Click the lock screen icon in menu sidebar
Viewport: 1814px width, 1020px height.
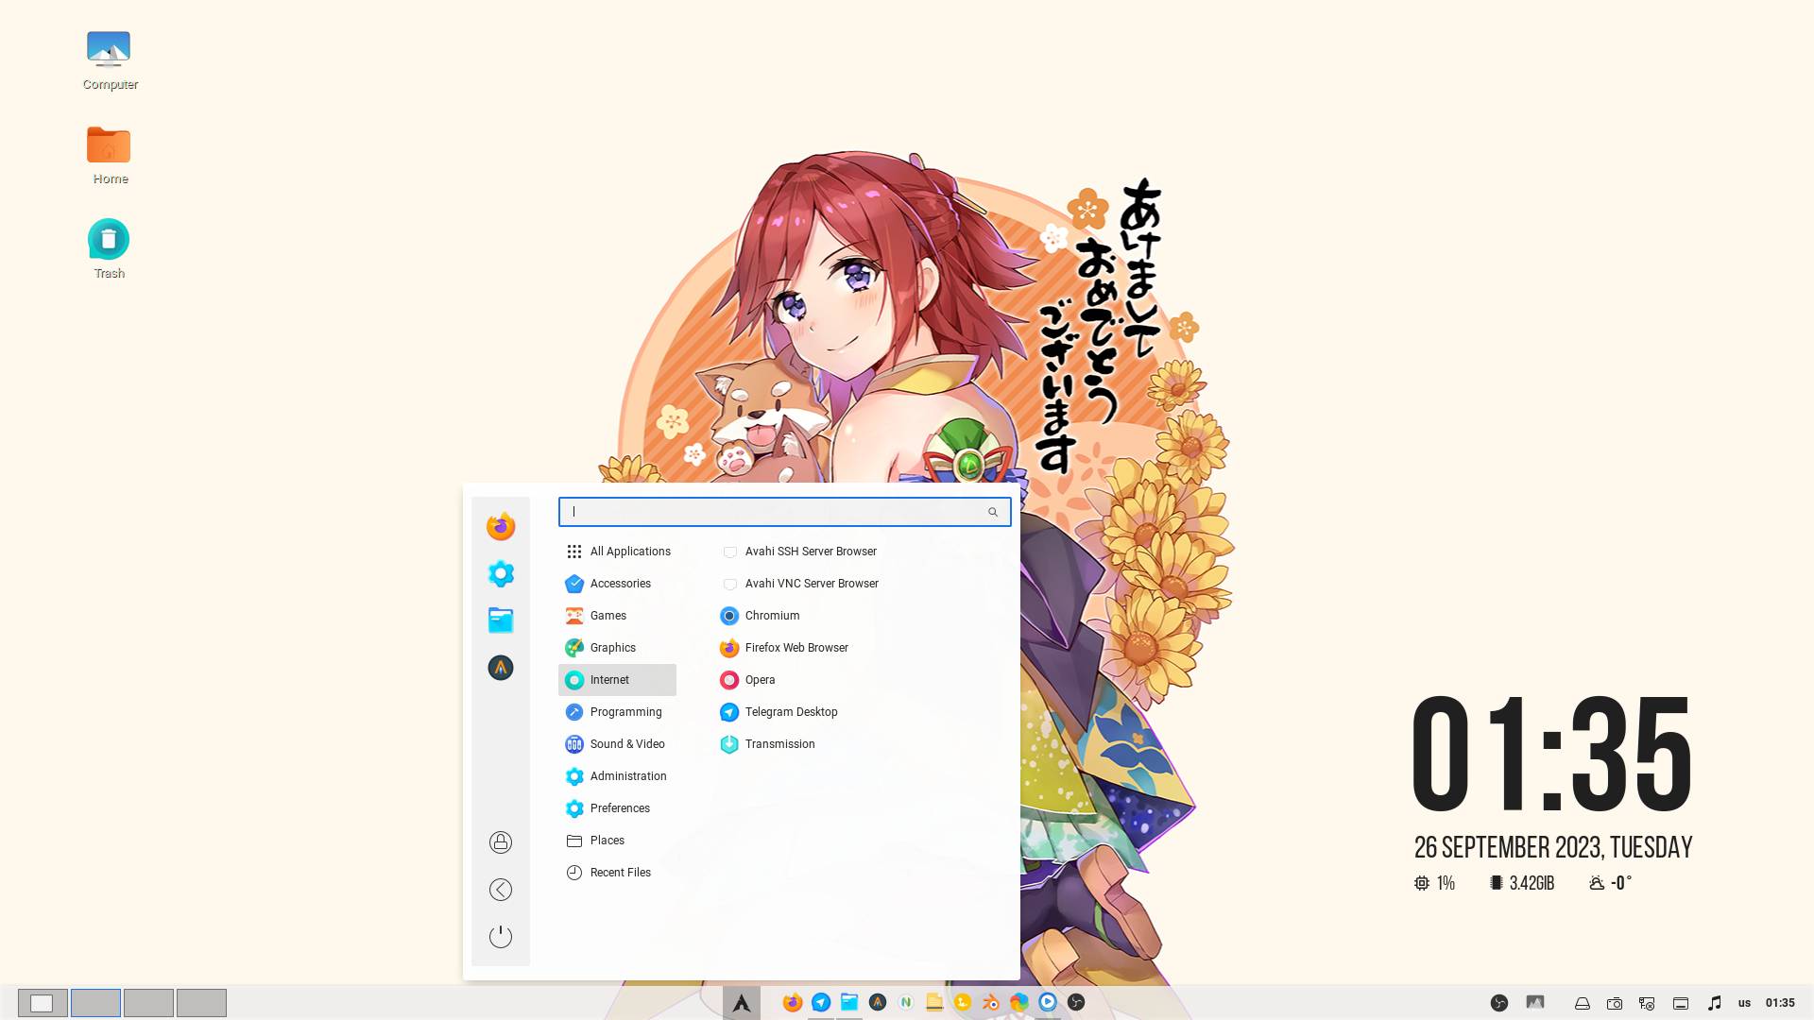[501, 841]
